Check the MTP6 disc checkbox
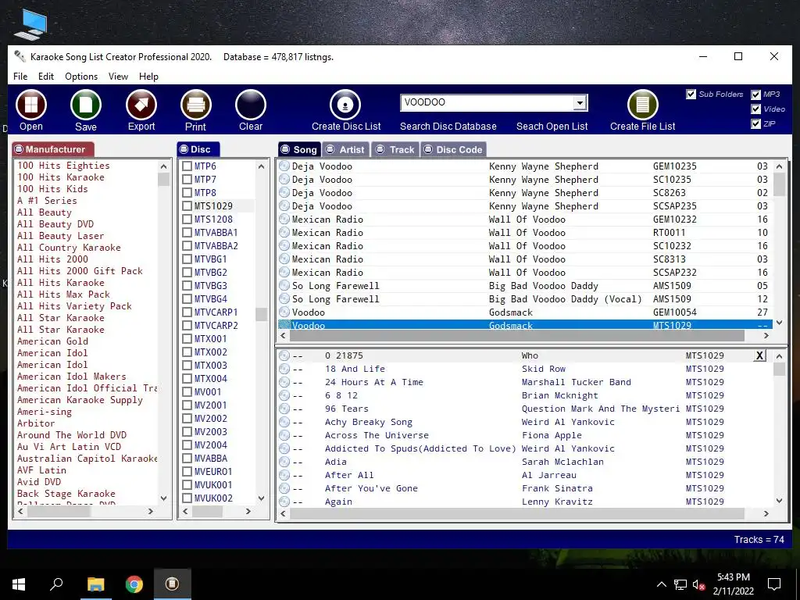 point(187,166)
